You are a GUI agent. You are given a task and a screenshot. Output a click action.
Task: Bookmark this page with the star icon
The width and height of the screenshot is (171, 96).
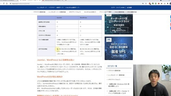pyautogui.click(x=146, y=3)
